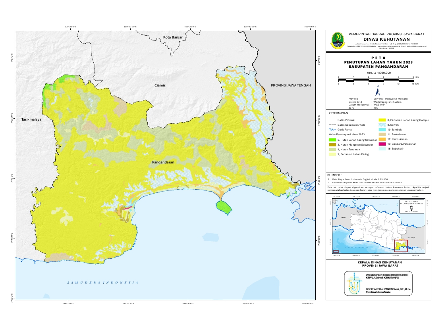Screen dimensions: 446x315
Task: Click the Batas Kabupaten/Kota line symbol
Action: coord(333,125)
